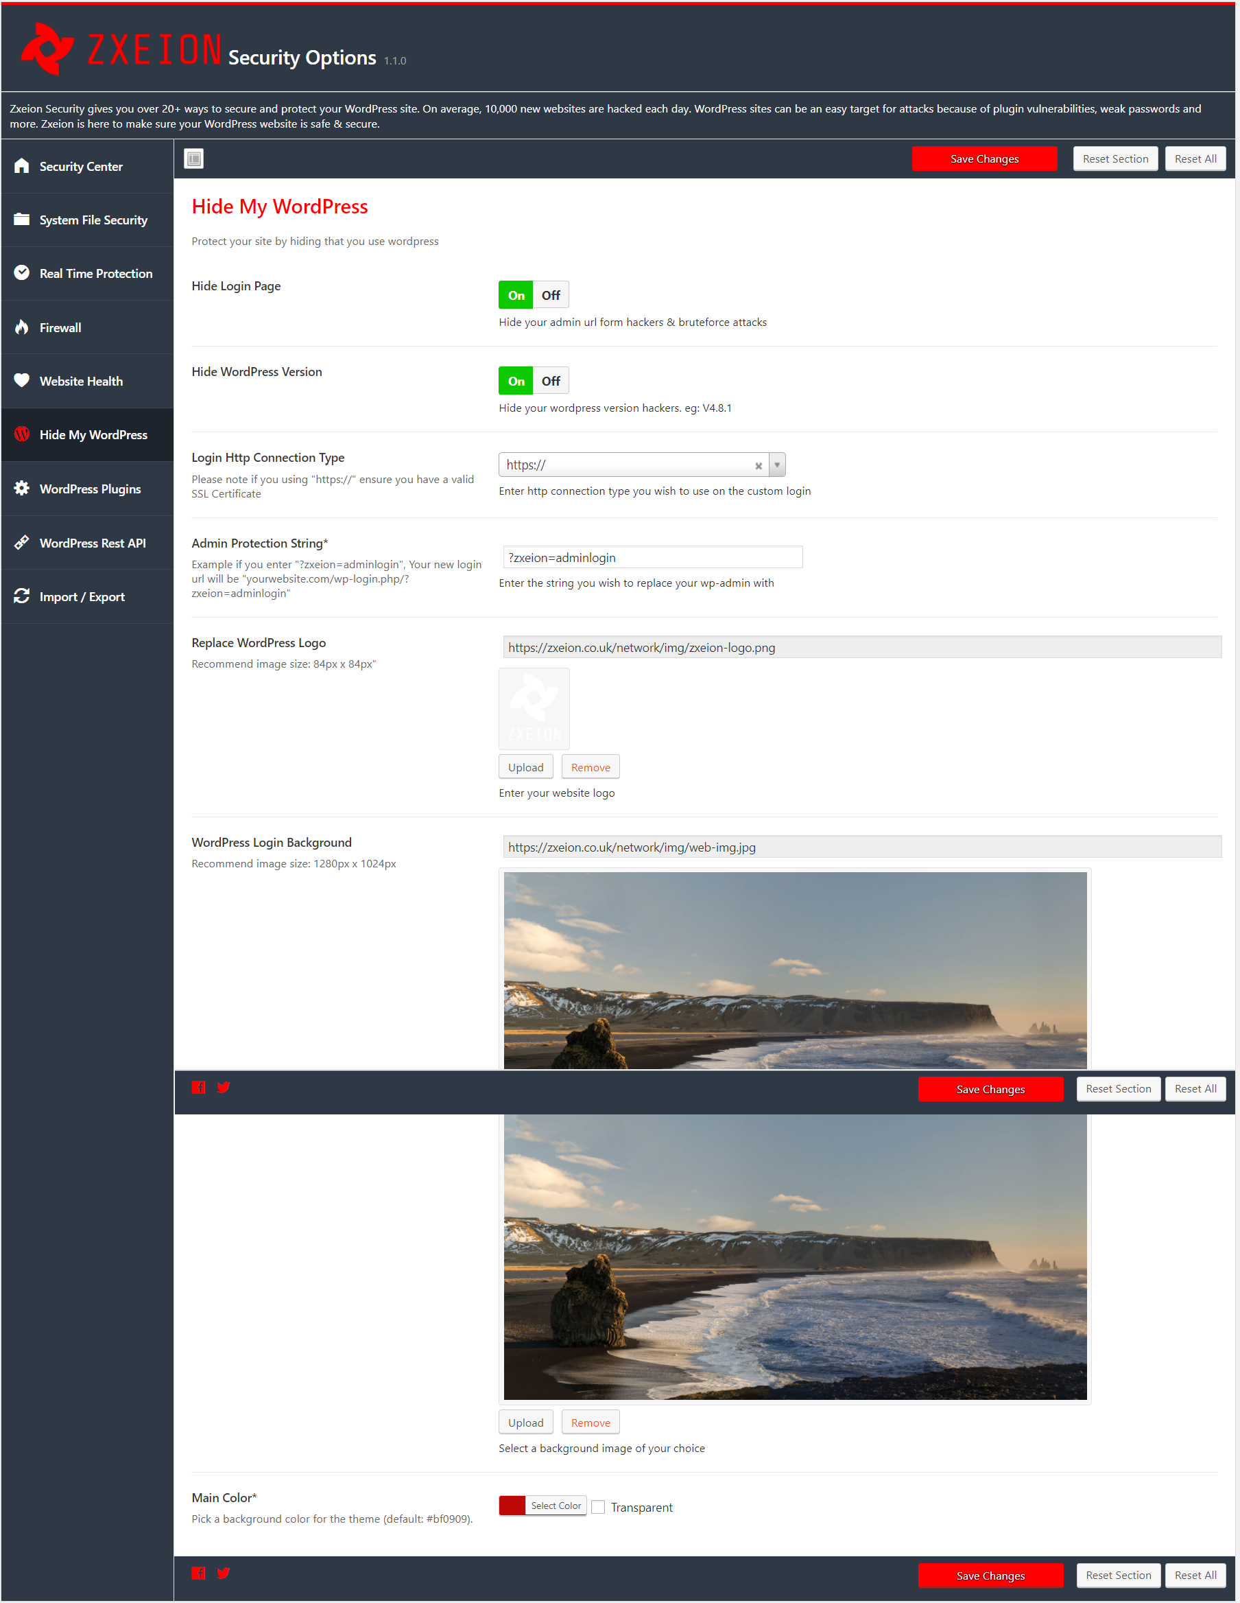Click "Enter your website logo" help text
The height and width of the screenshot is (1603, 1240).
pos(557,793)
